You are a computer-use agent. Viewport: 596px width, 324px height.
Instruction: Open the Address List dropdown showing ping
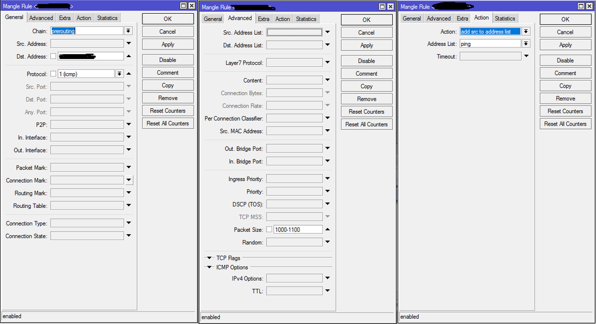(526, 44)
